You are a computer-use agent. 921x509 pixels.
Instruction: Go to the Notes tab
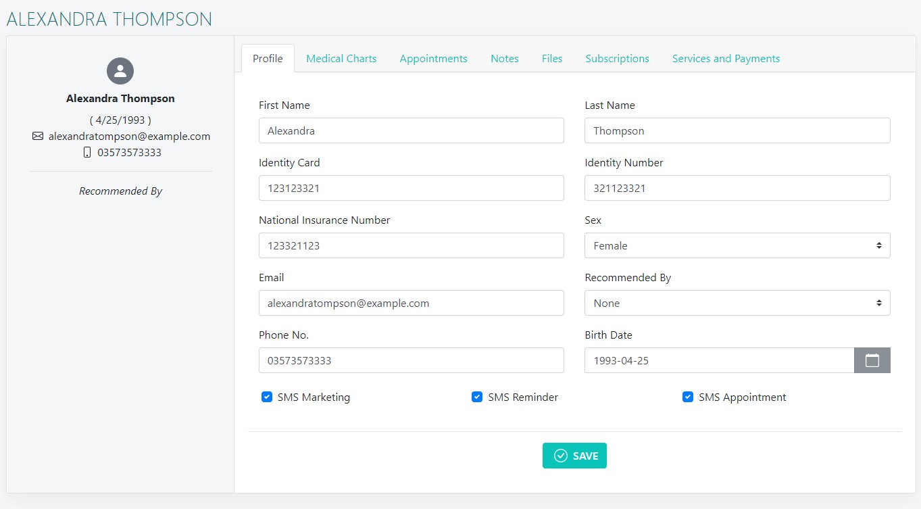tap(504, 59)
